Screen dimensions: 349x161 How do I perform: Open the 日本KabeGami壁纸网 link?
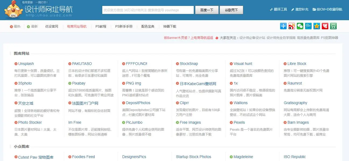coord(198,84)
